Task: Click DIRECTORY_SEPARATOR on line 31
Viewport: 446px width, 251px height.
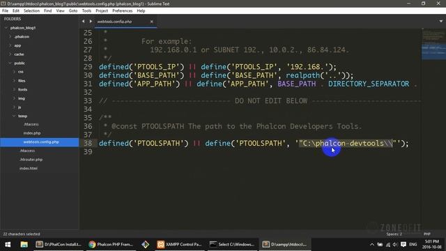Action: coord(369,84)
